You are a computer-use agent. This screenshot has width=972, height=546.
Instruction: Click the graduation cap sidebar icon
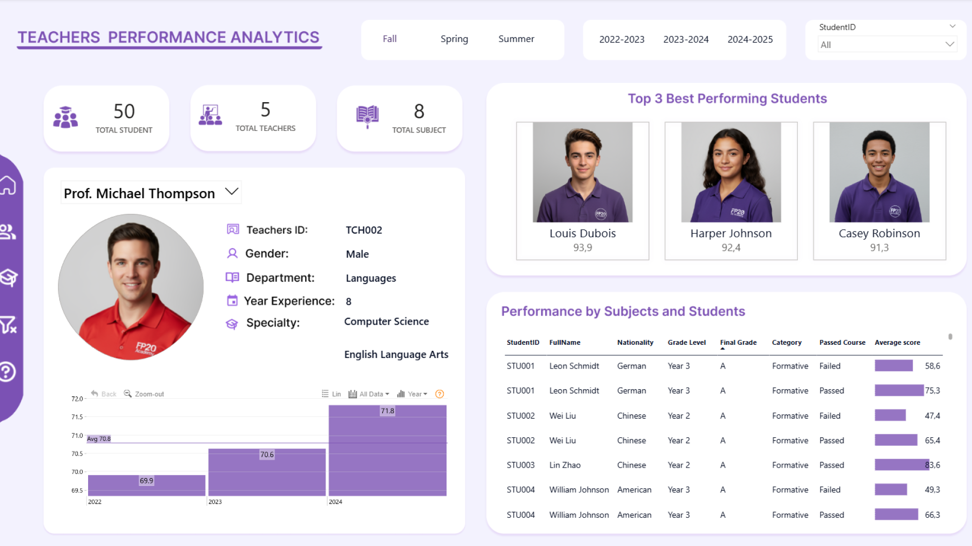(9, 278)
